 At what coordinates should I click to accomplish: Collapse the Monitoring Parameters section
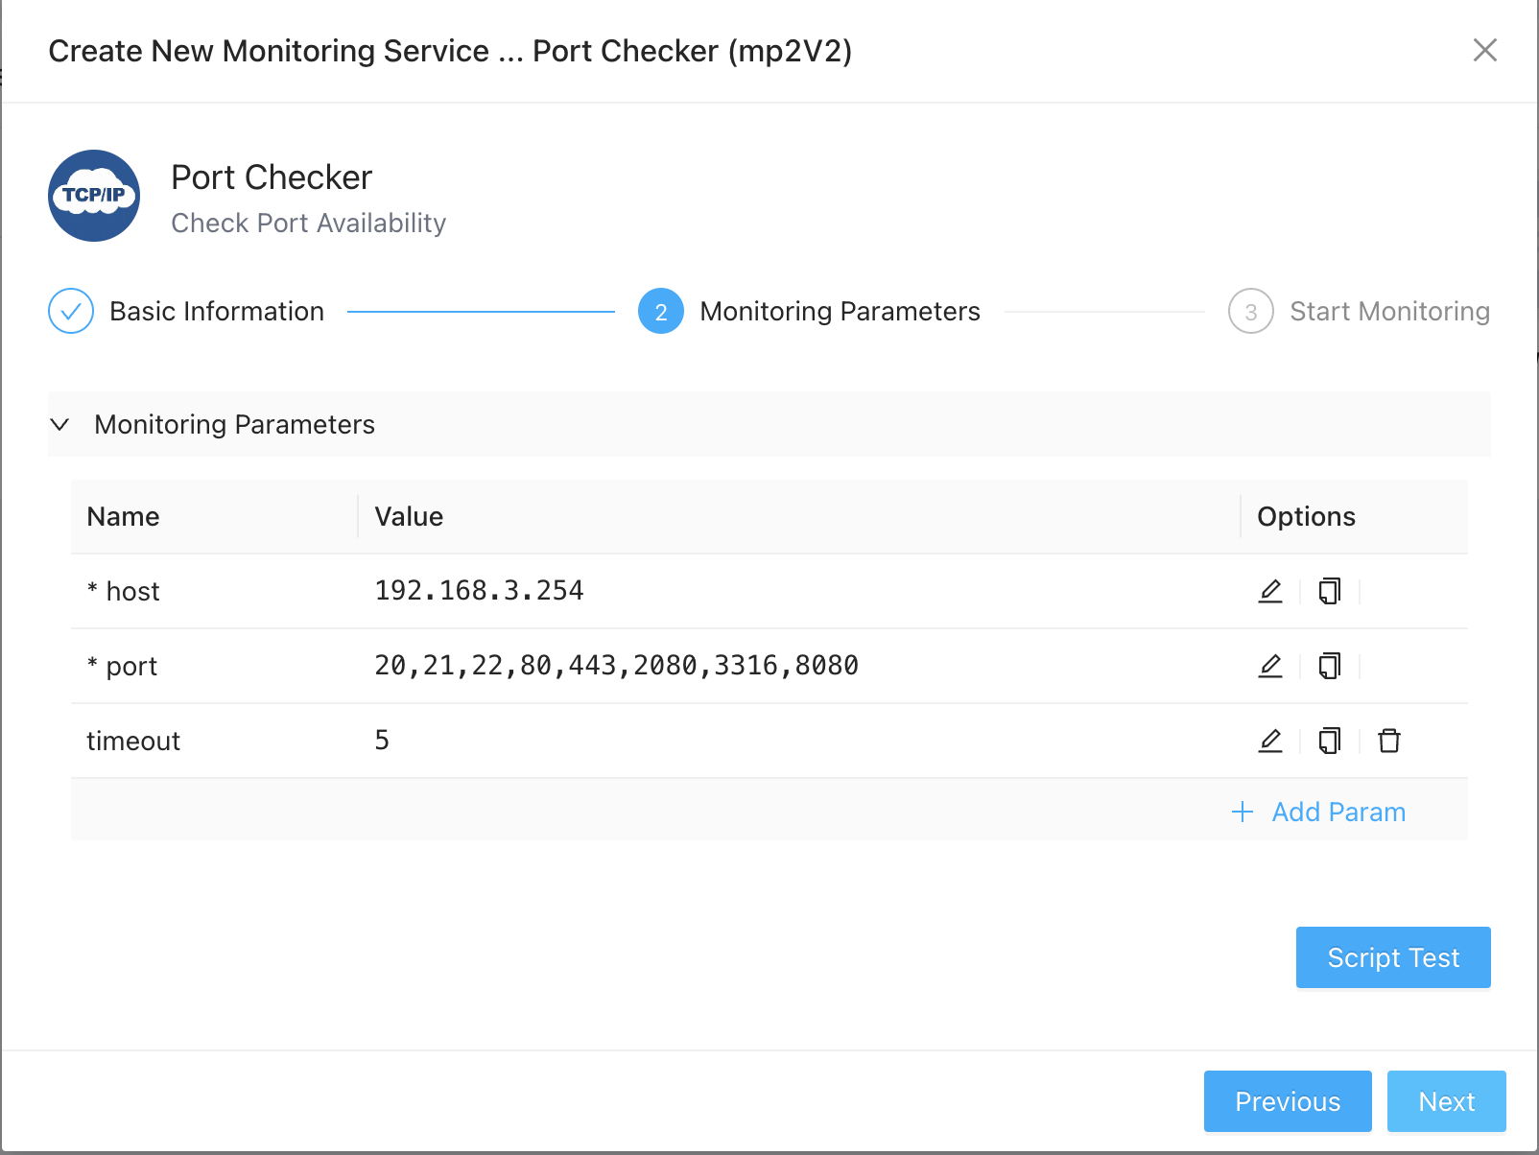click(x=60, y=424)
